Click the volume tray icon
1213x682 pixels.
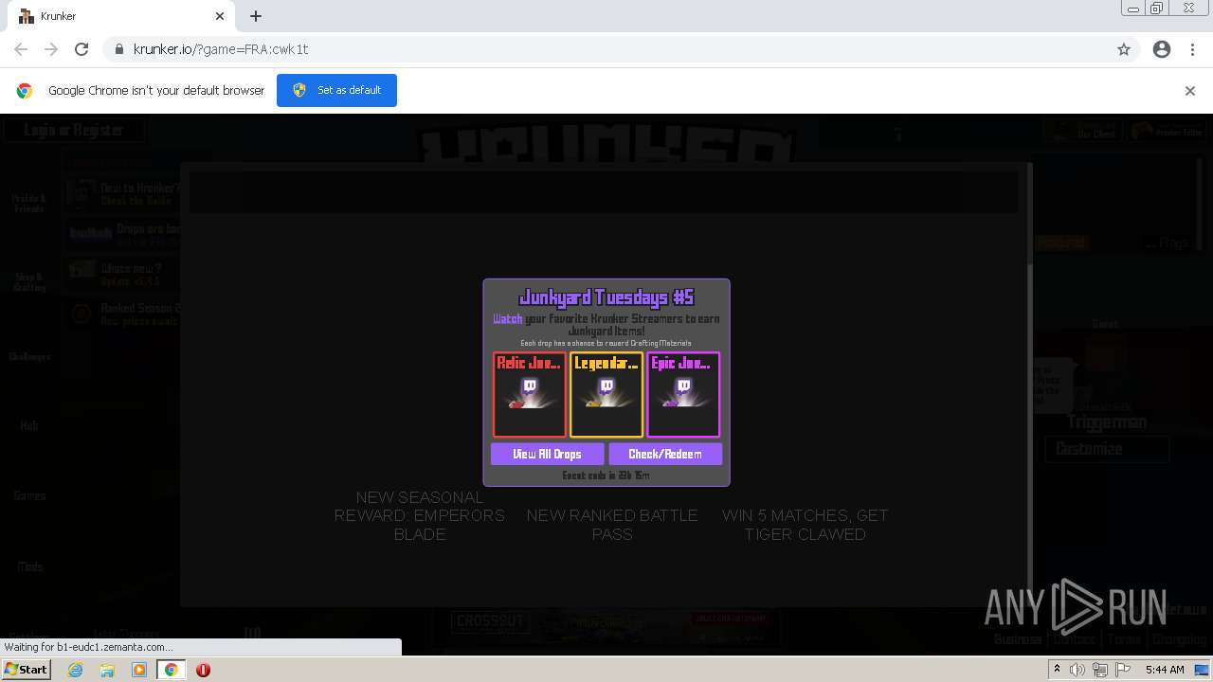(x=1077, y=670)
